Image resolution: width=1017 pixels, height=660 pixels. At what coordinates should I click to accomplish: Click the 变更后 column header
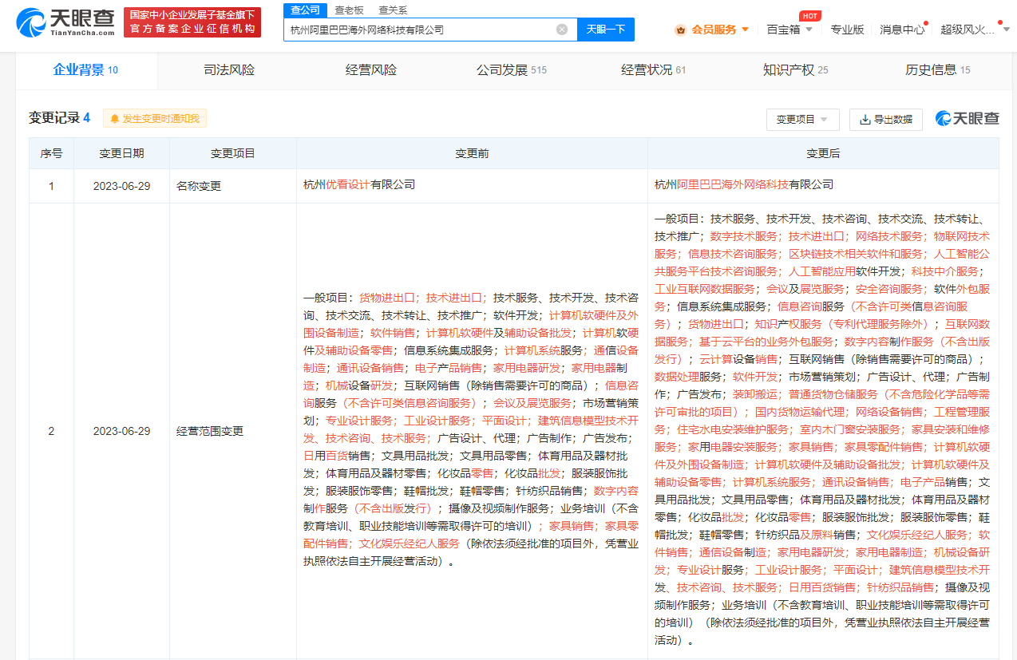[823, 153]
